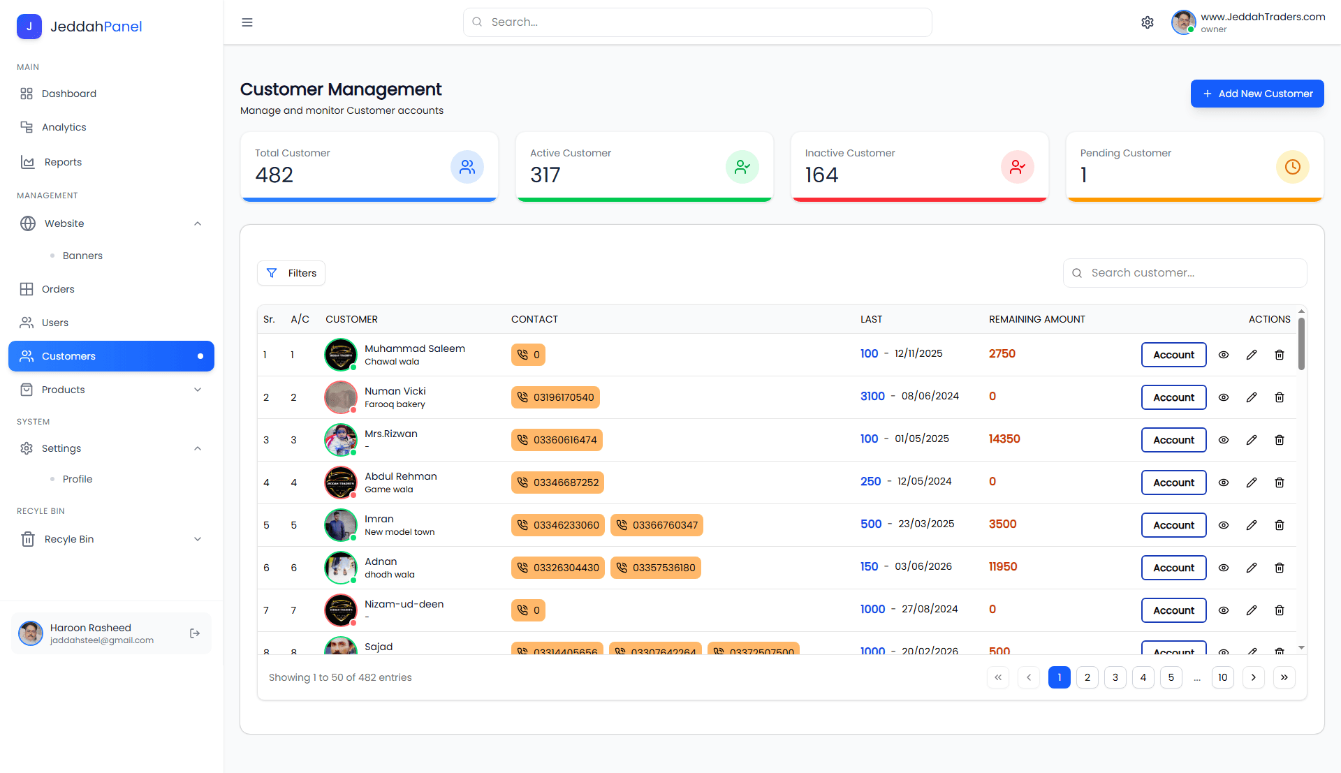
Task: Edit Numan Vicki with the pencil icon
Action: 1252,397
